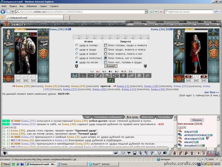Viewport: 222px width, 167px height.
Task: Select attack 'удар в голову'
Action: coord(77,45)
